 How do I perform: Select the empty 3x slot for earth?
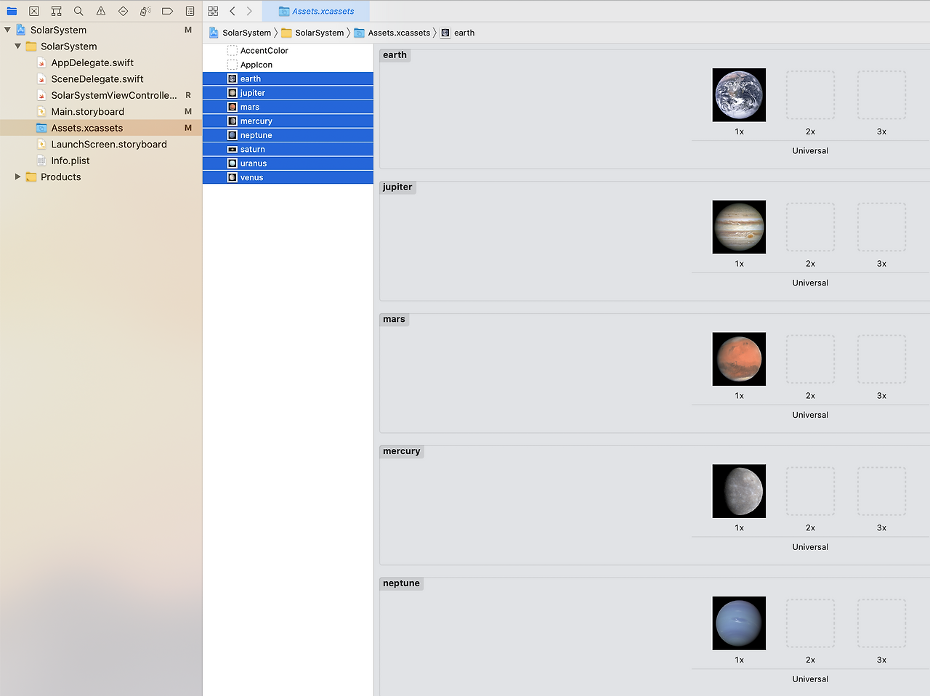coord(881,95)
